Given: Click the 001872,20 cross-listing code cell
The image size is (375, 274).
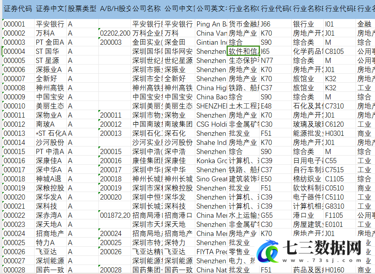Looking at the screenshot, I should tap(115, 215).
